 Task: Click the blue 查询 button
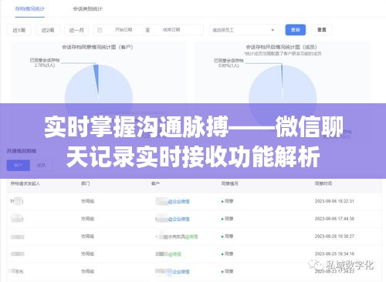point(296,30)
